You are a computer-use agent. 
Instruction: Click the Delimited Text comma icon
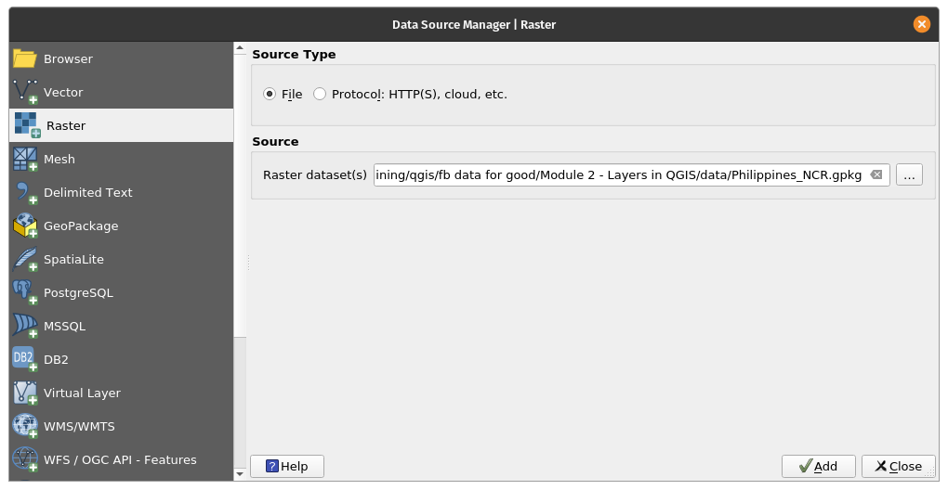(25, 192)
